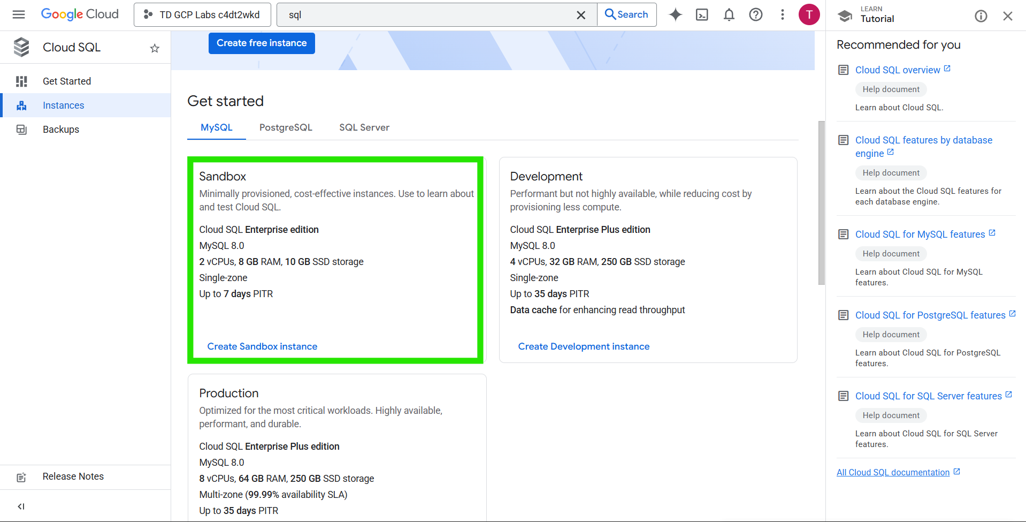The height and width of the screenshot is (522, 1026).
Task: Open Cloud SQL features by database engine
Action: 924,147
